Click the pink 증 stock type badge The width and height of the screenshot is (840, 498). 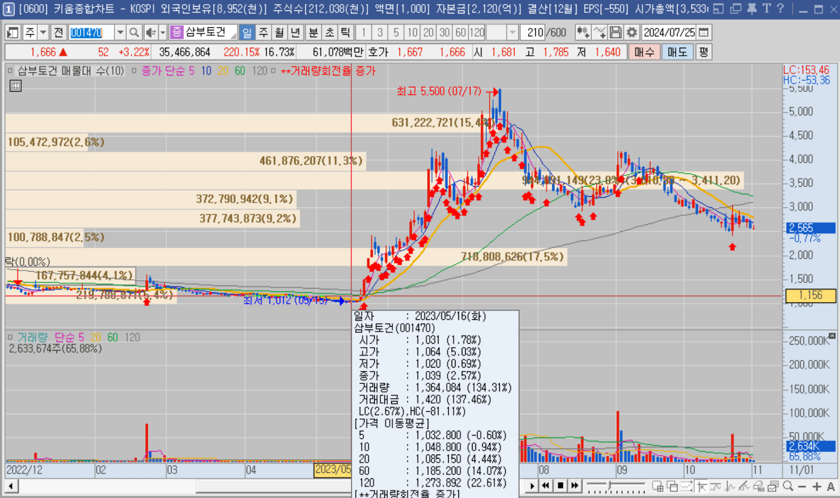tap(176, 33)
